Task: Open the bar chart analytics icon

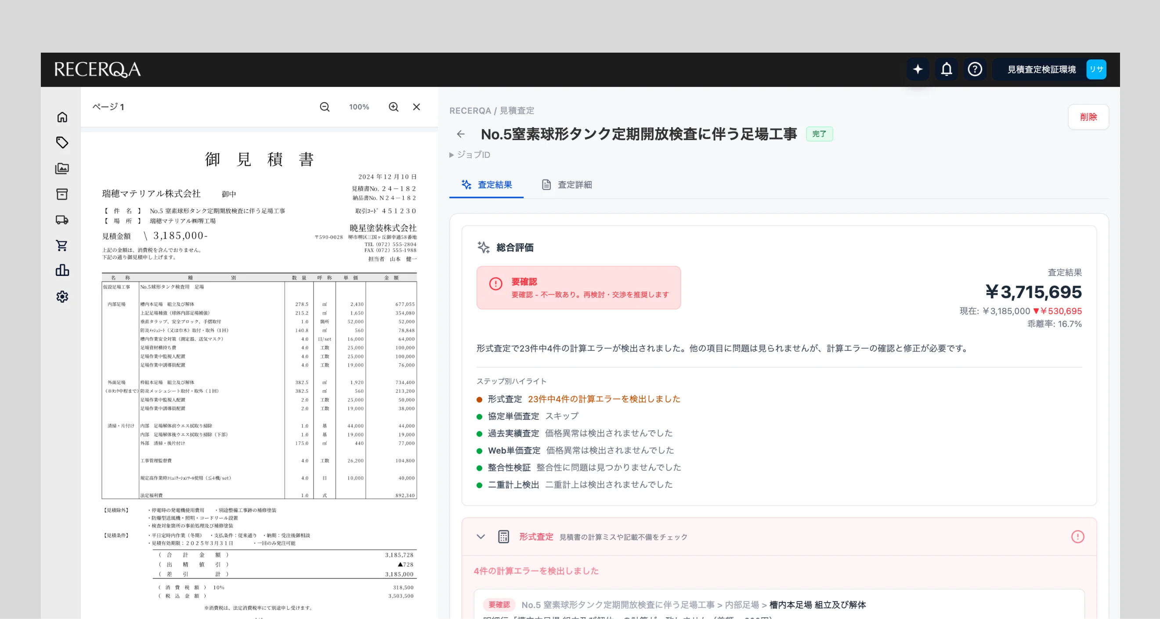Action: pos(62,270)
